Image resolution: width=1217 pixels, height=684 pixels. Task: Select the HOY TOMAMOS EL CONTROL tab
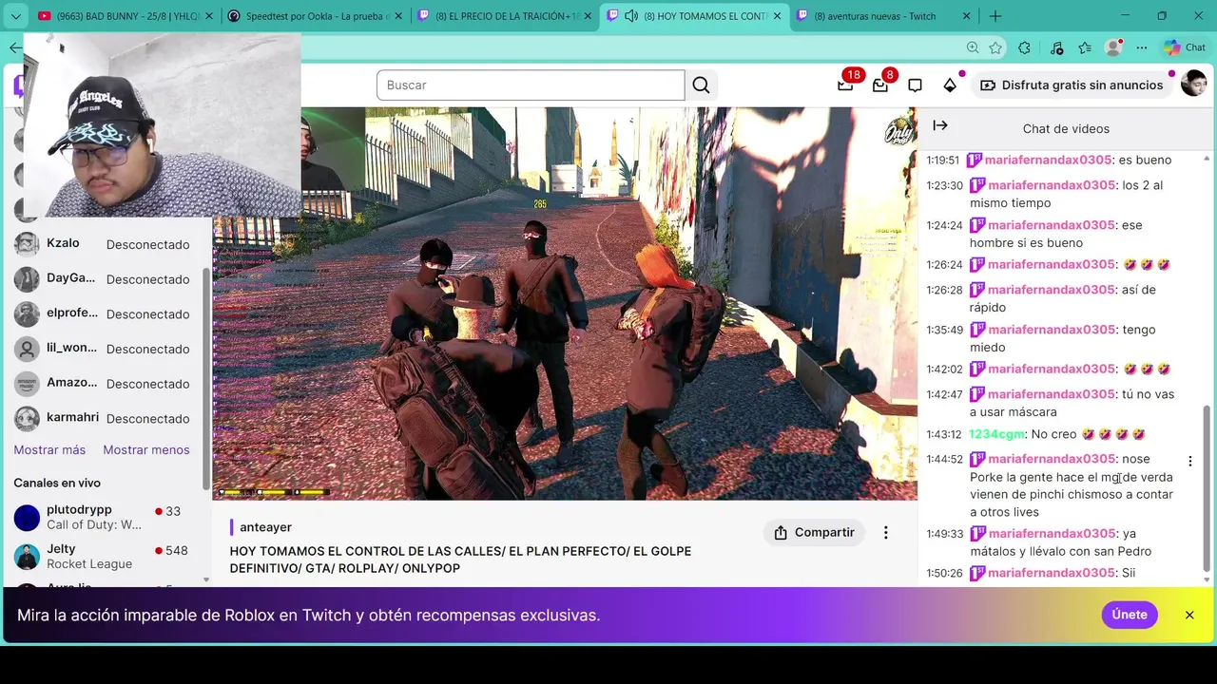point(695,16)
